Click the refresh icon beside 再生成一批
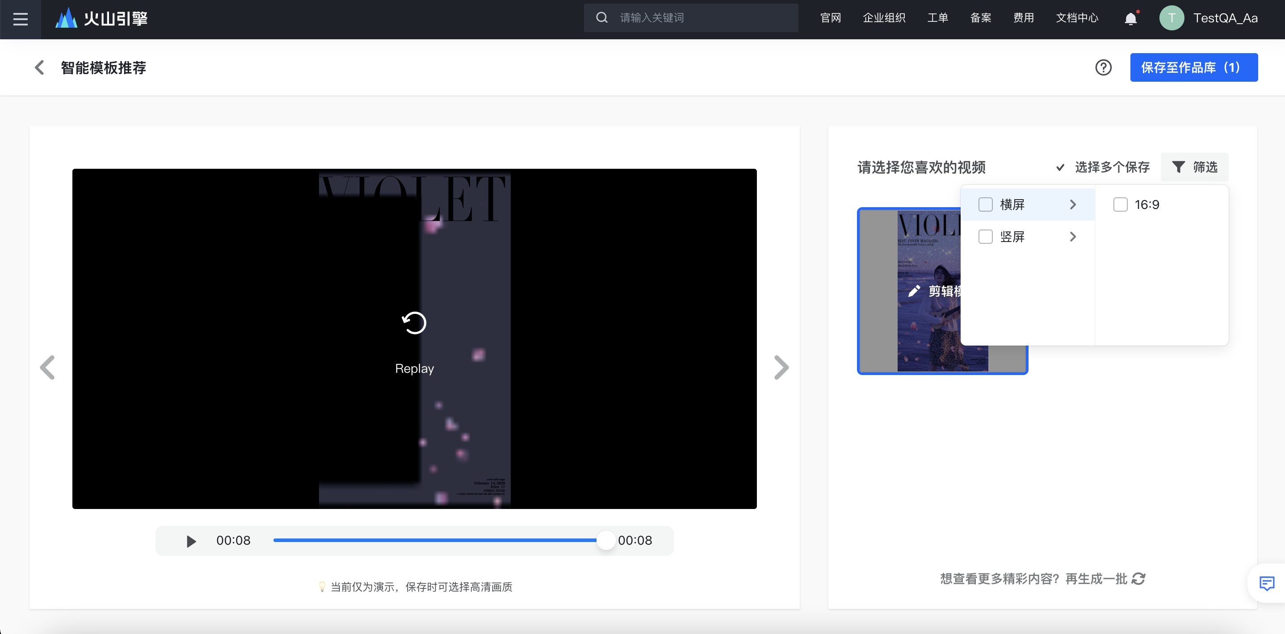1285x634 pixels. click(1138, 579)
